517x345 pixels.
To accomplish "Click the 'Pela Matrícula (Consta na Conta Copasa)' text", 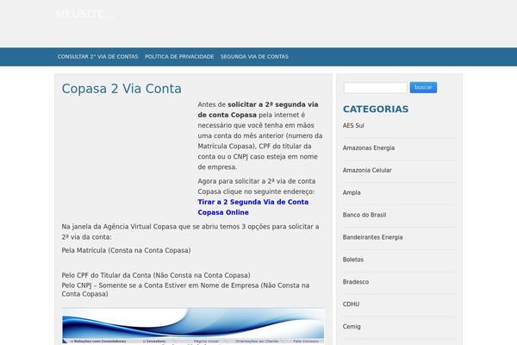I will point(126,250).
